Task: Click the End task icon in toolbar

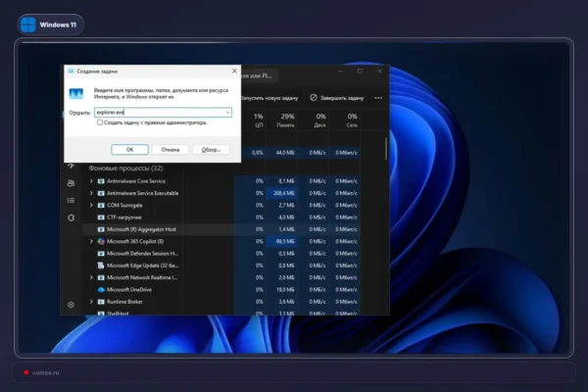Action: point(314,98)
